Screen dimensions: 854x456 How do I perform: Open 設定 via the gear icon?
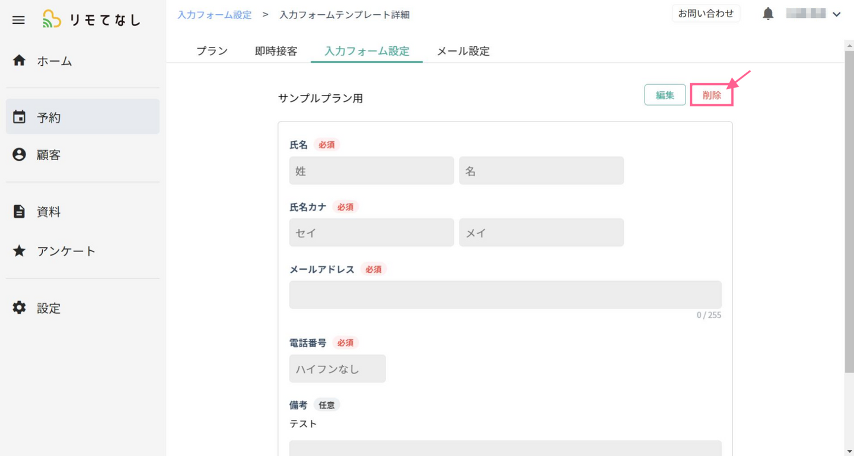19,308
